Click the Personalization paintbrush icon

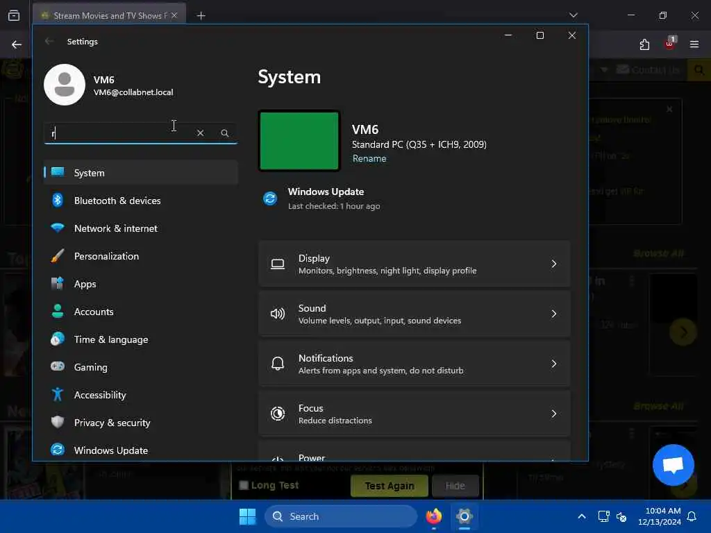tap(58, 255)
